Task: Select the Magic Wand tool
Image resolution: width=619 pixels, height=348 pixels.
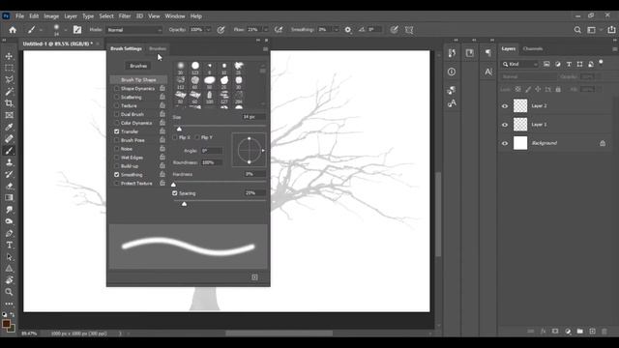Action: pos(9,92)
